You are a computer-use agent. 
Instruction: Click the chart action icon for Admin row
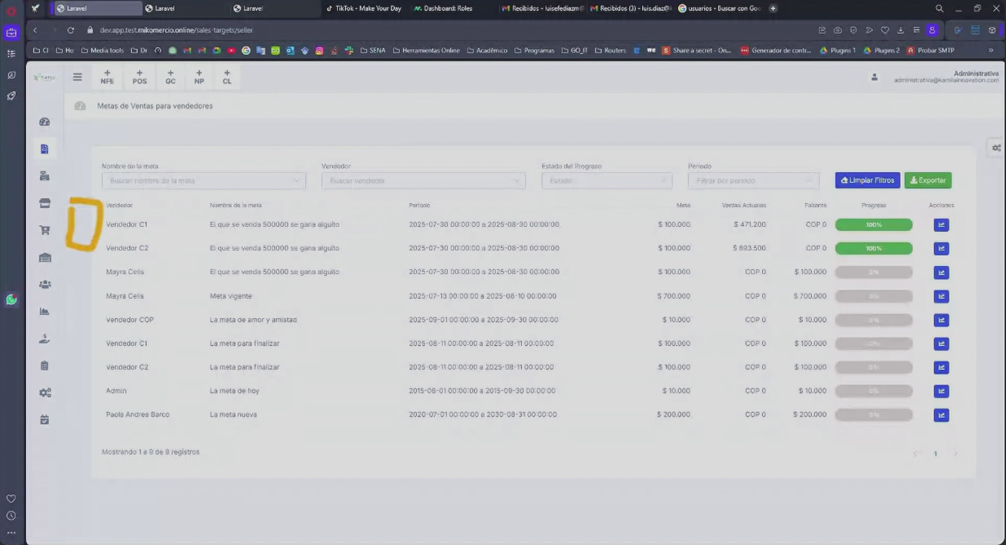[x=941, y=391]
